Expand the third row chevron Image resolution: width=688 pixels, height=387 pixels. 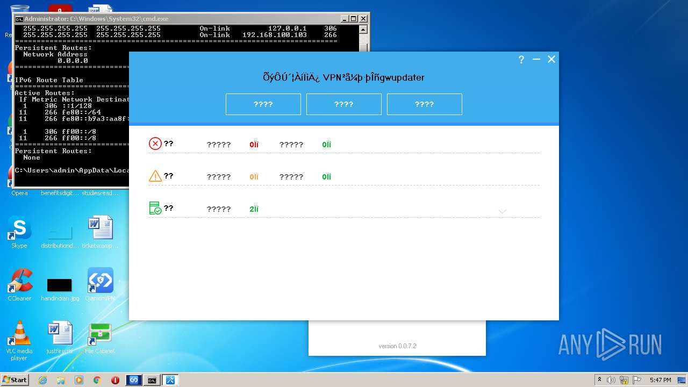(503, 211)
